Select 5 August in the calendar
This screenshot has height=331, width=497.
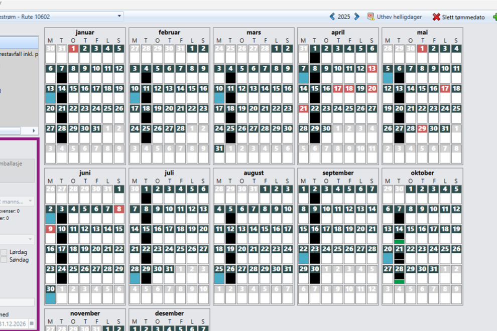point(230,214)
